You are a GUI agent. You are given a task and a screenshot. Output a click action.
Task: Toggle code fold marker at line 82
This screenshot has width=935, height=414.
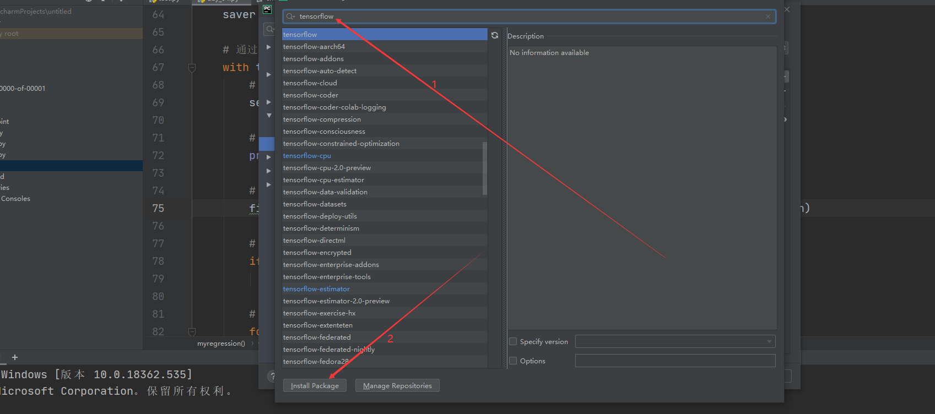click(192, 332)
